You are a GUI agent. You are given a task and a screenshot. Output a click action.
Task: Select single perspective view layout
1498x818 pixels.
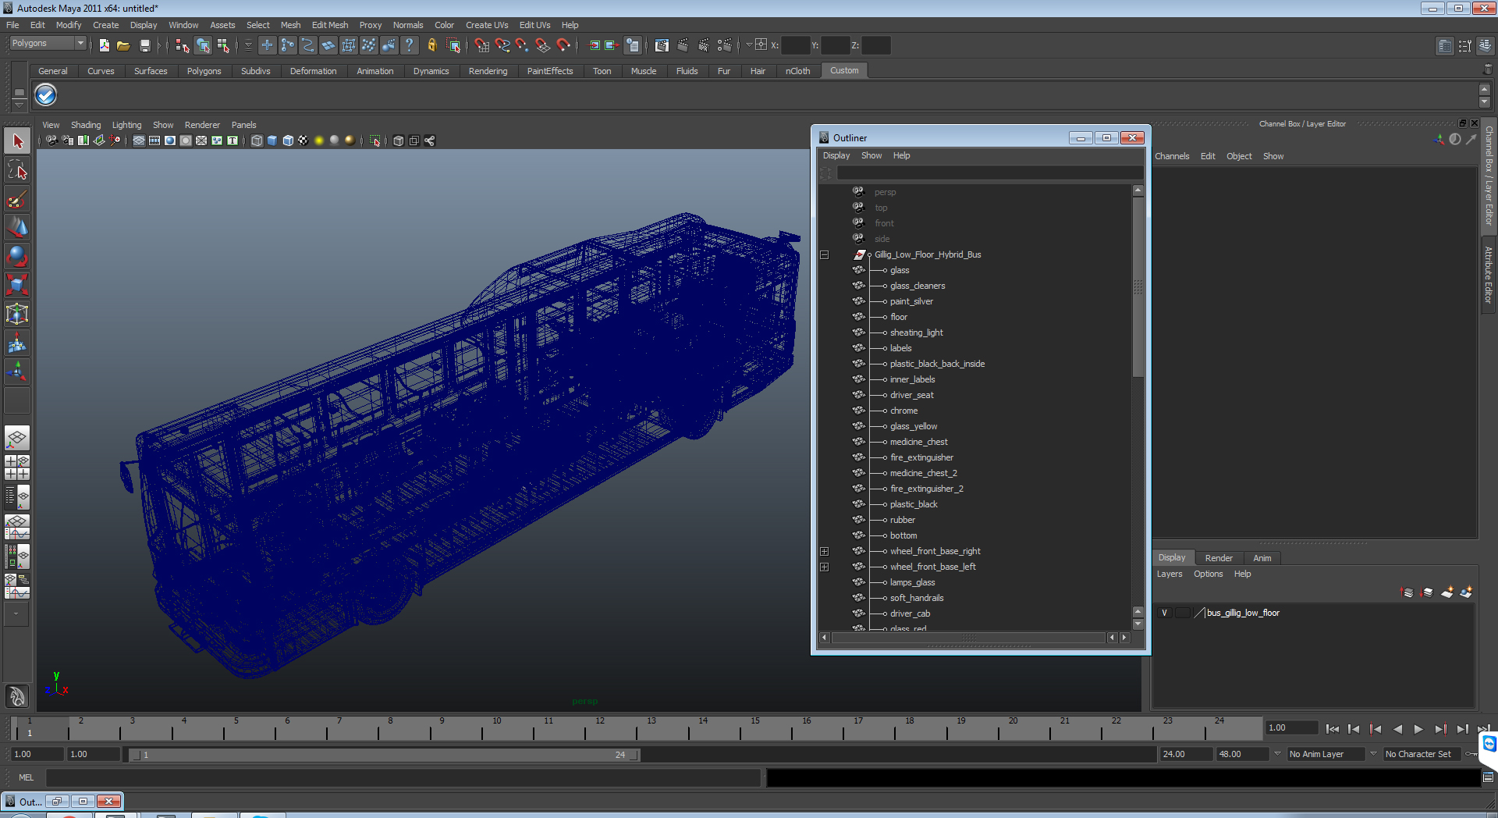tap(17, 438)
